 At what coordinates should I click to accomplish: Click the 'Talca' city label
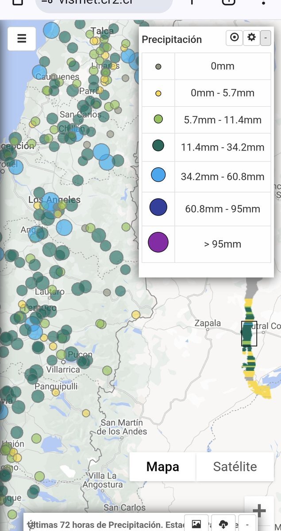(x=102, y=31)
